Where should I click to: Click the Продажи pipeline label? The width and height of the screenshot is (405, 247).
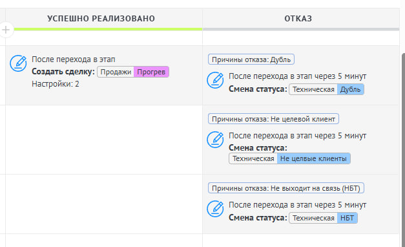click(116, 72)
